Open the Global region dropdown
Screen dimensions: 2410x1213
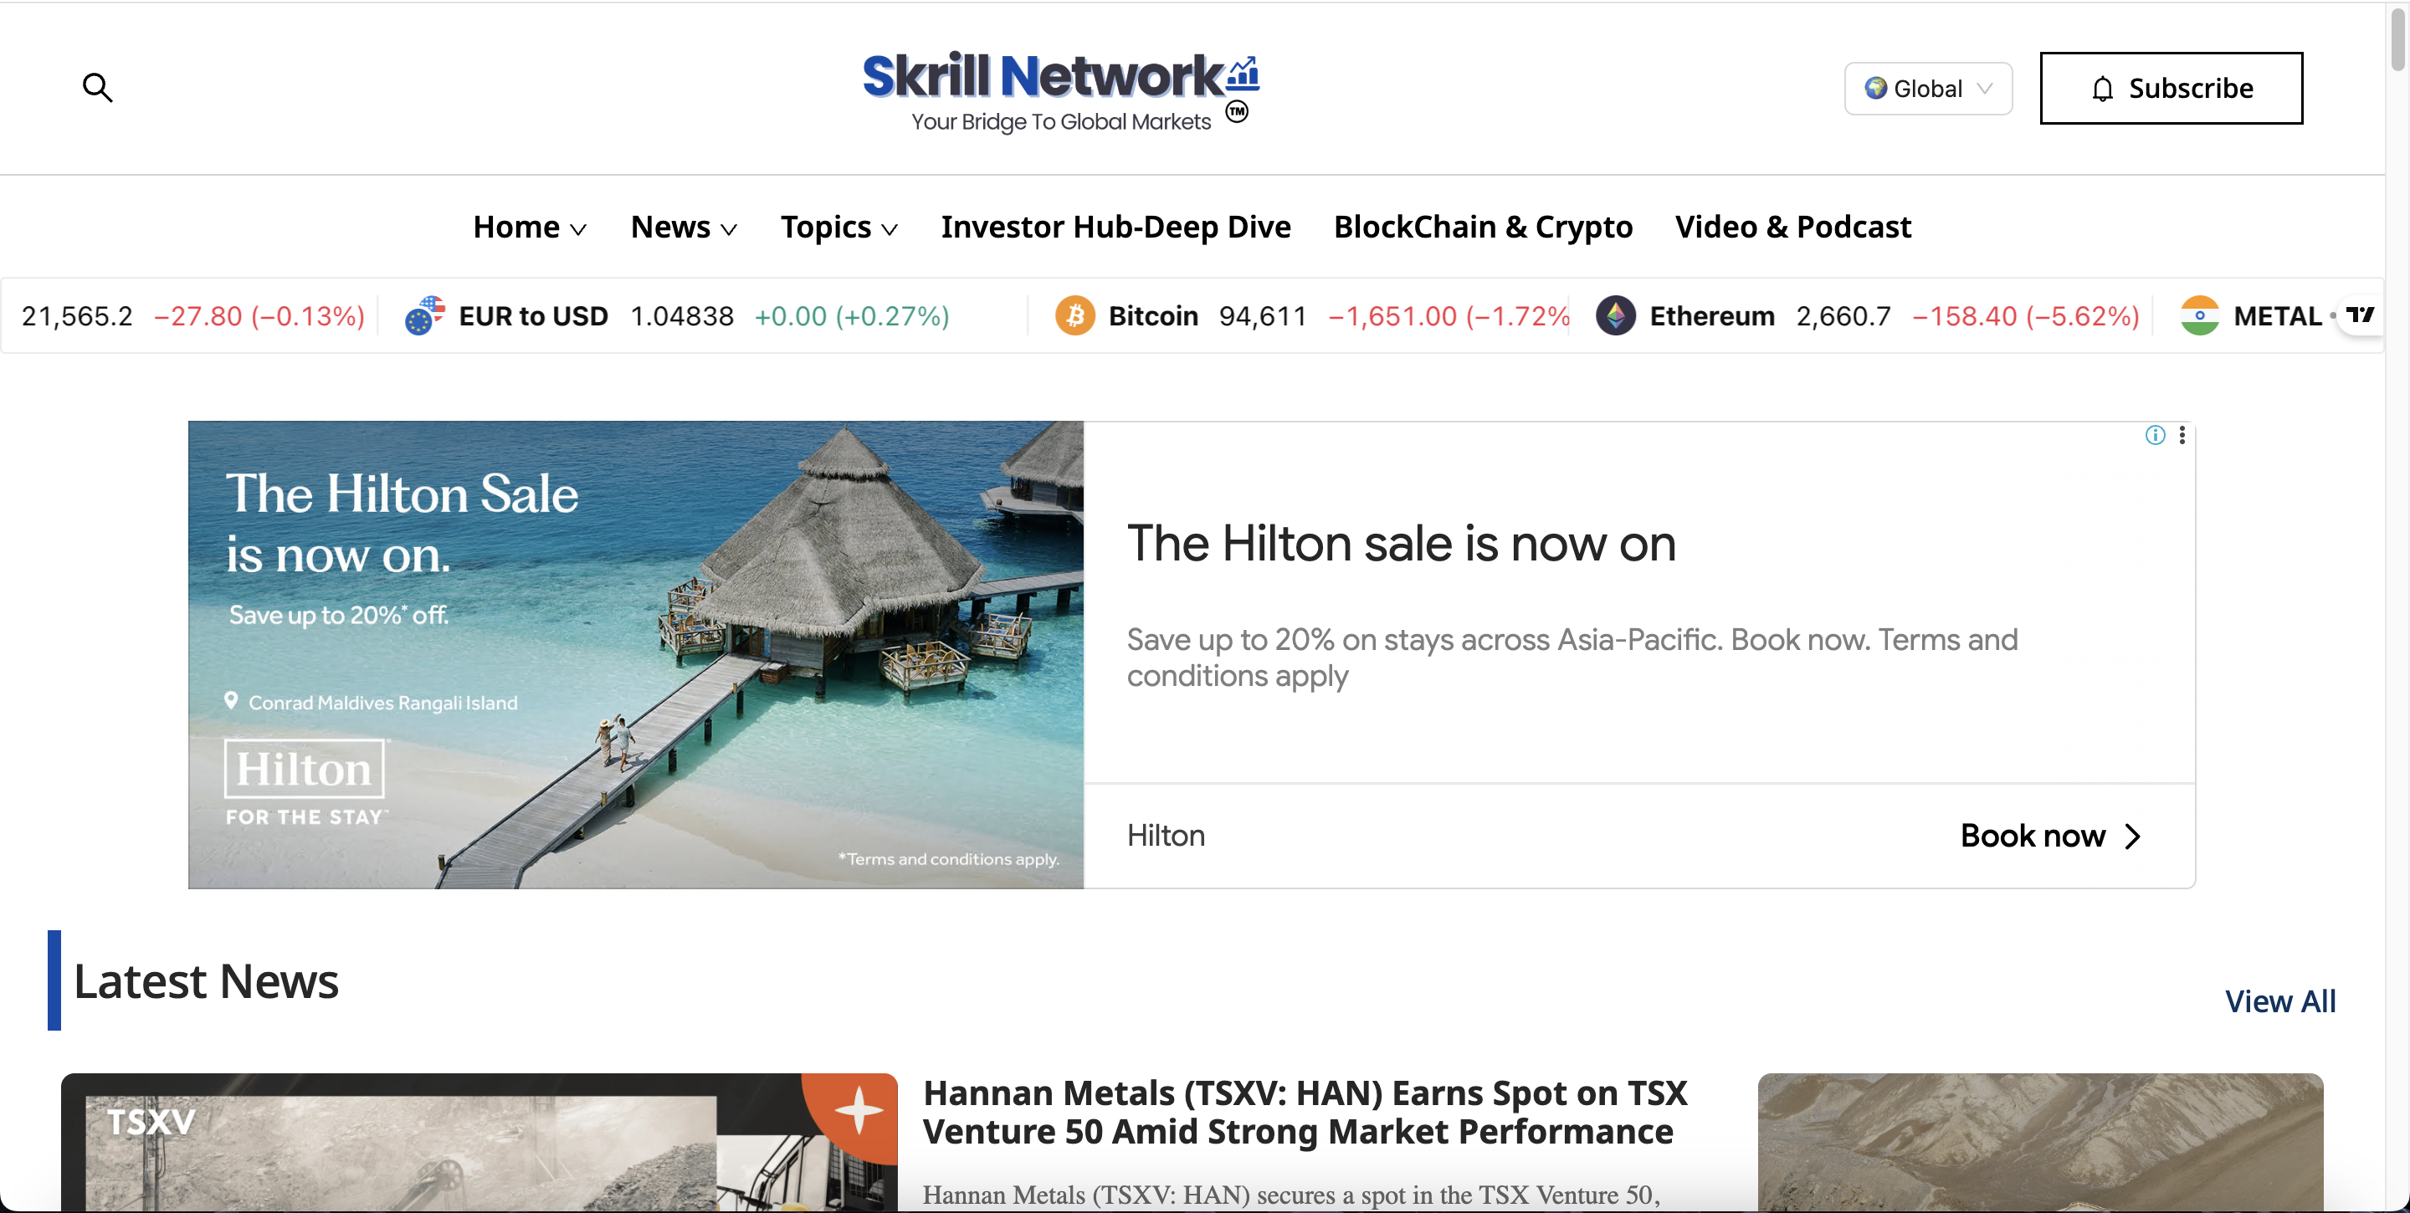click(1927, 89)
